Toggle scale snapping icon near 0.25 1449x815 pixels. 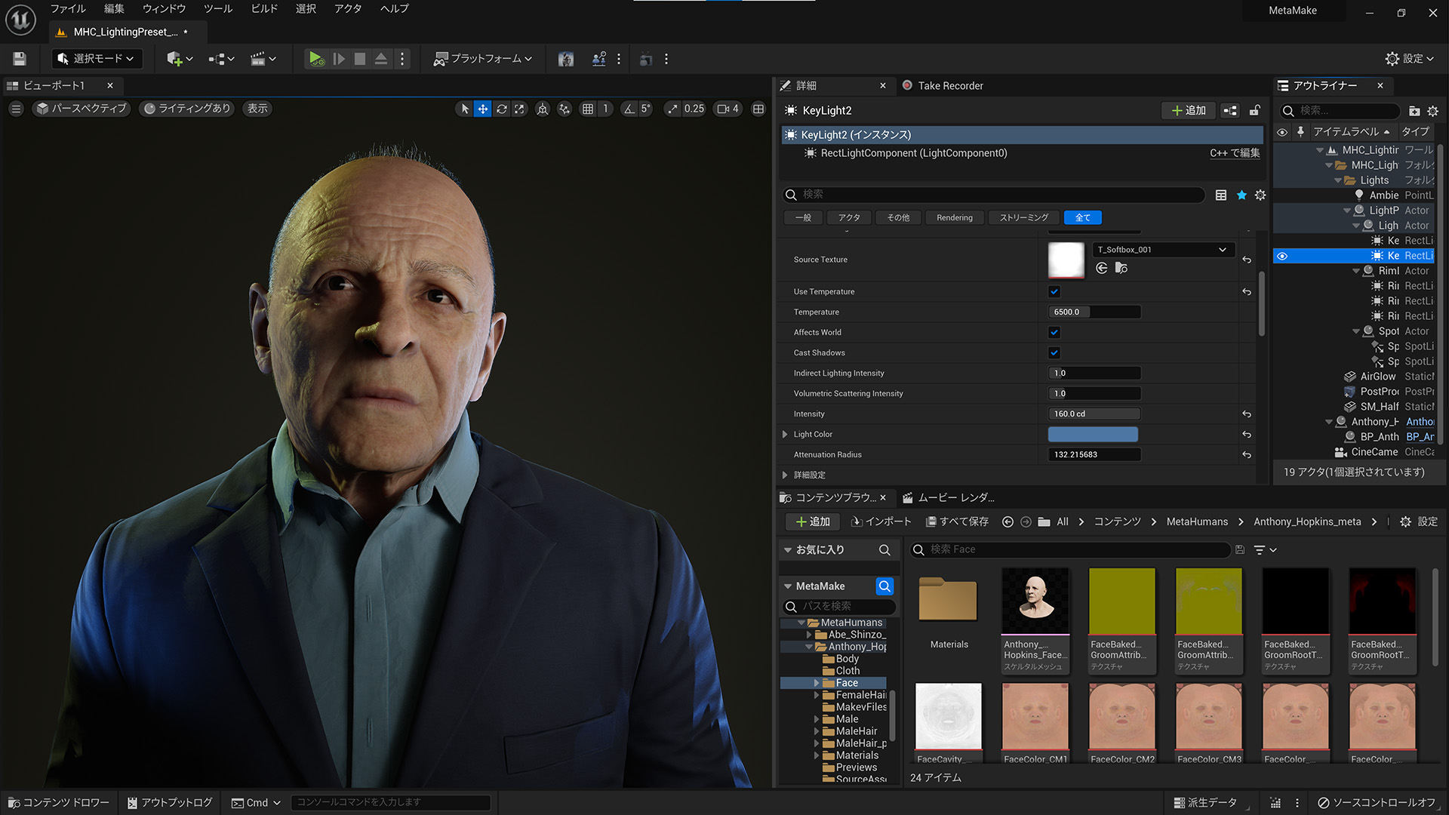click(x=672, y=109)
